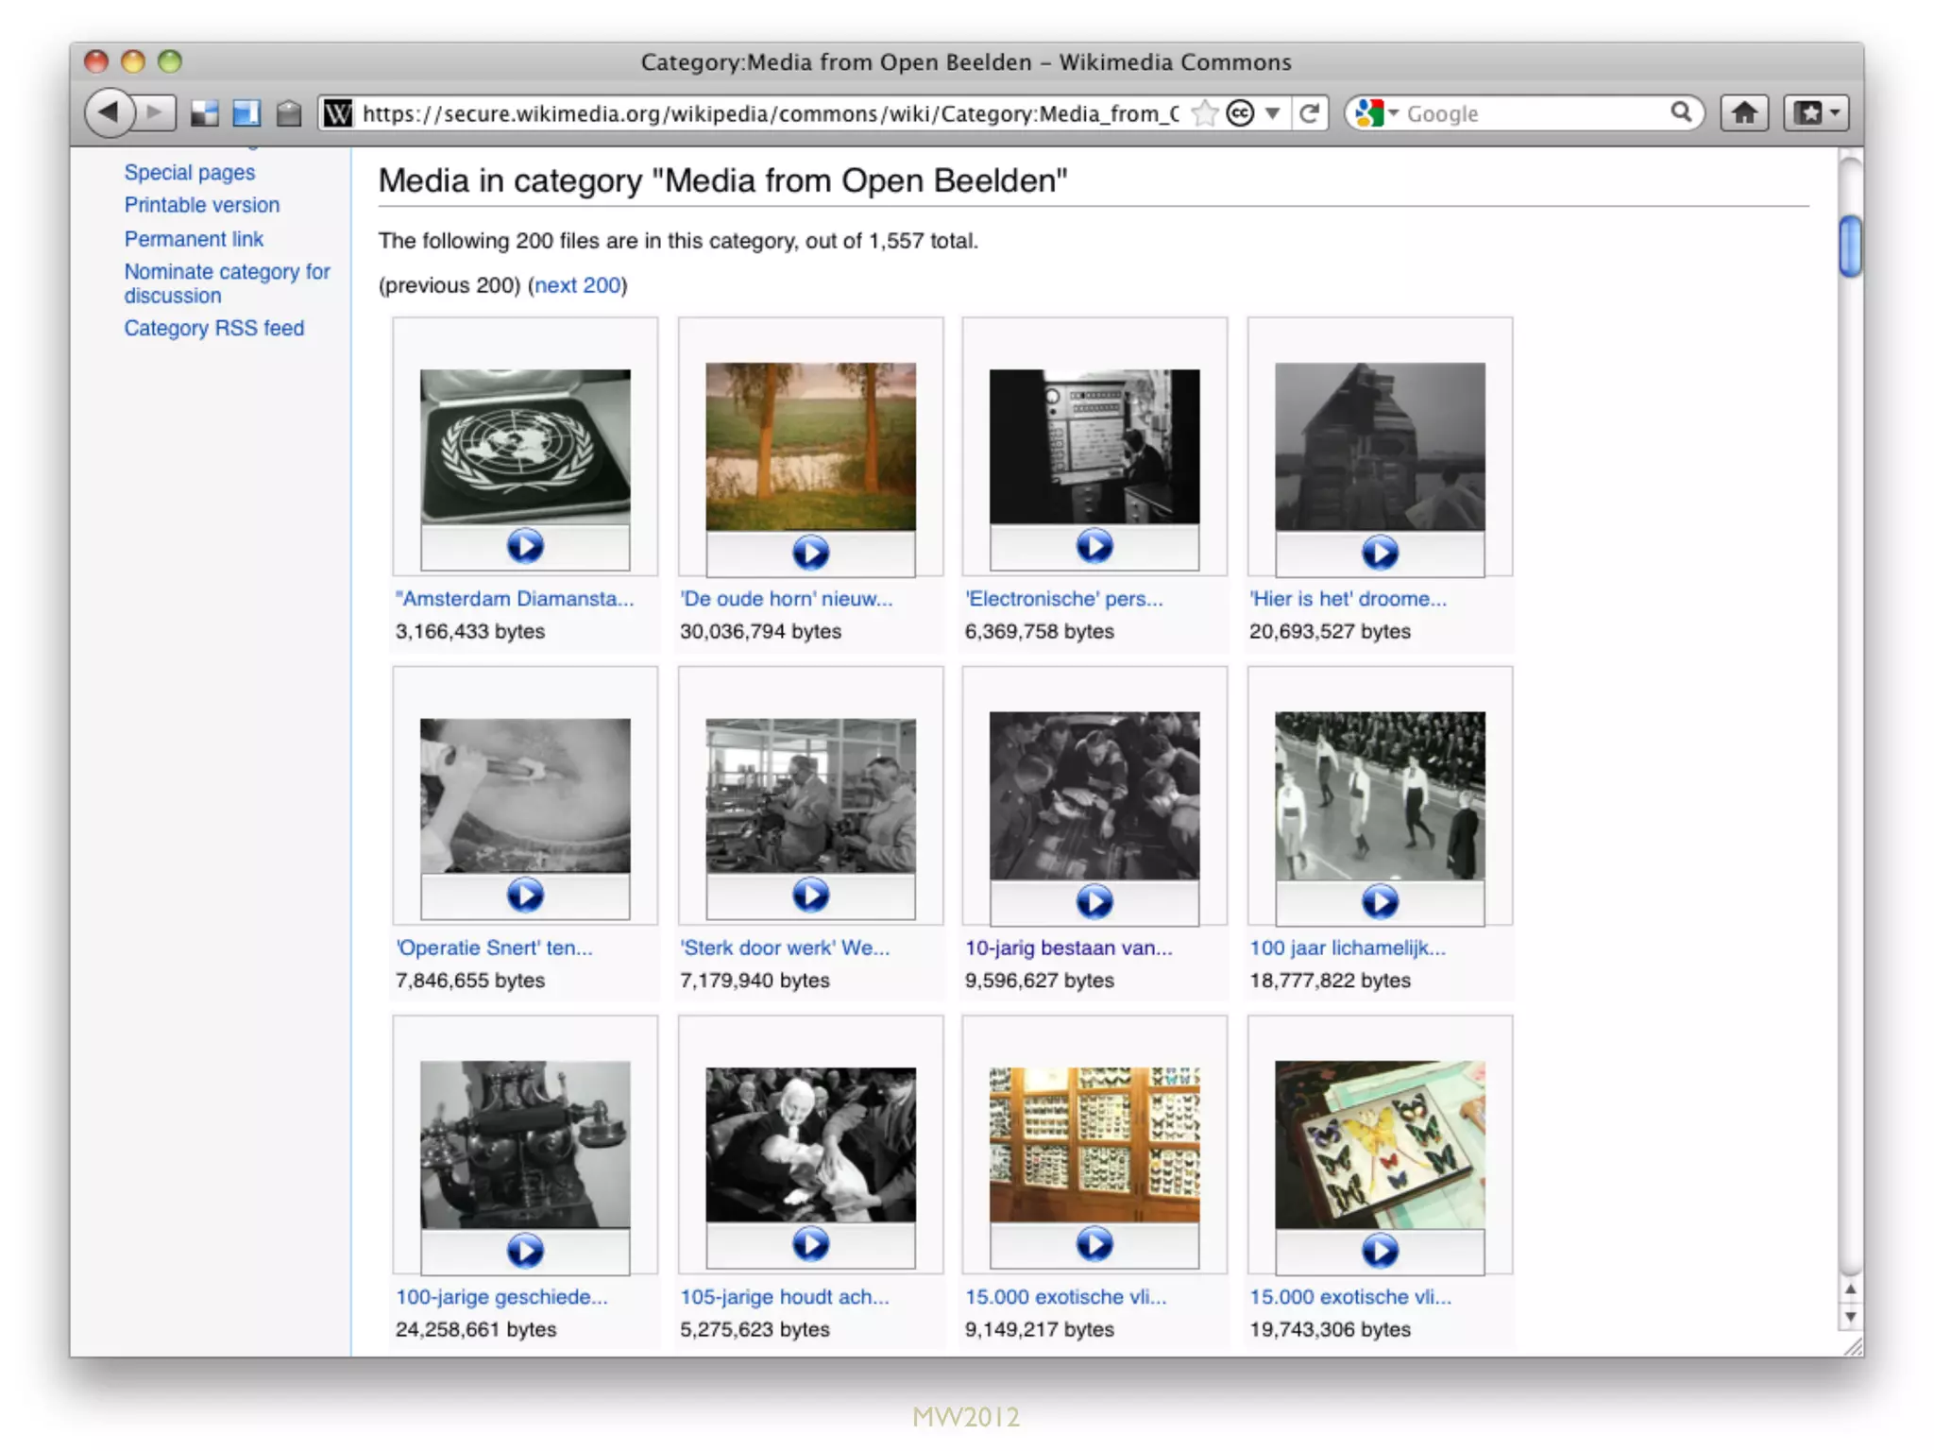Click the Wikipedia favicon in address bar
Viewport: 1934px width, 1451px height.
click(338, 113)
